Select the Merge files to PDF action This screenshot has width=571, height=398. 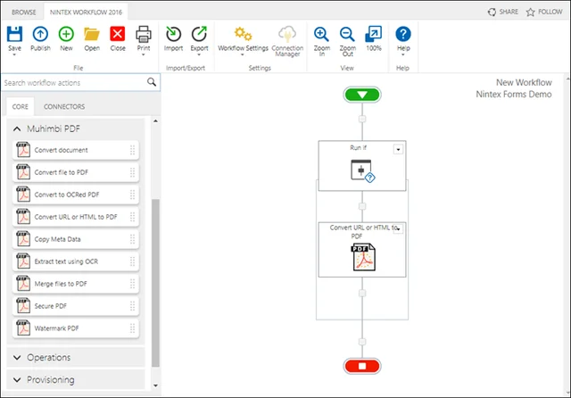tap(76, 284)
